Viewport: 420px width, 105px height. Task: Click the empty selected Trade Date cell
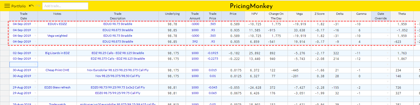[x=24, y=64]
